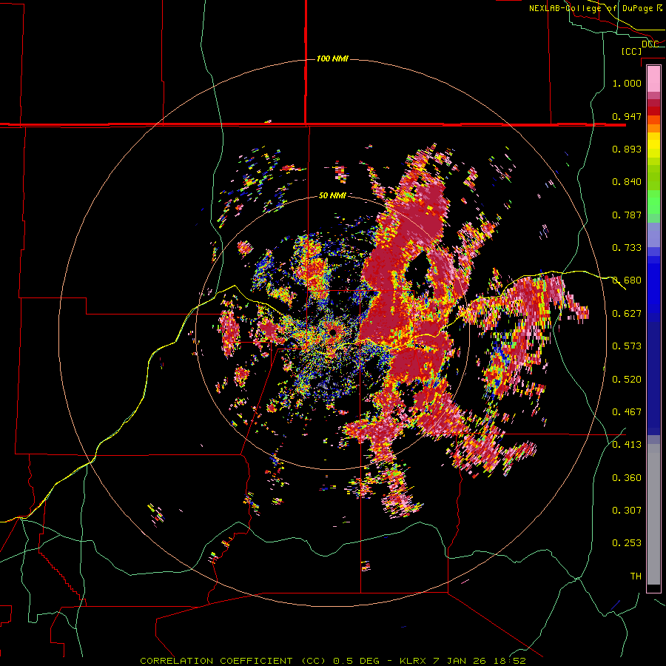666x666 pixels.
Task: Click the Correlation Coefficient caption at the bottom
Action: pos(332,661)
